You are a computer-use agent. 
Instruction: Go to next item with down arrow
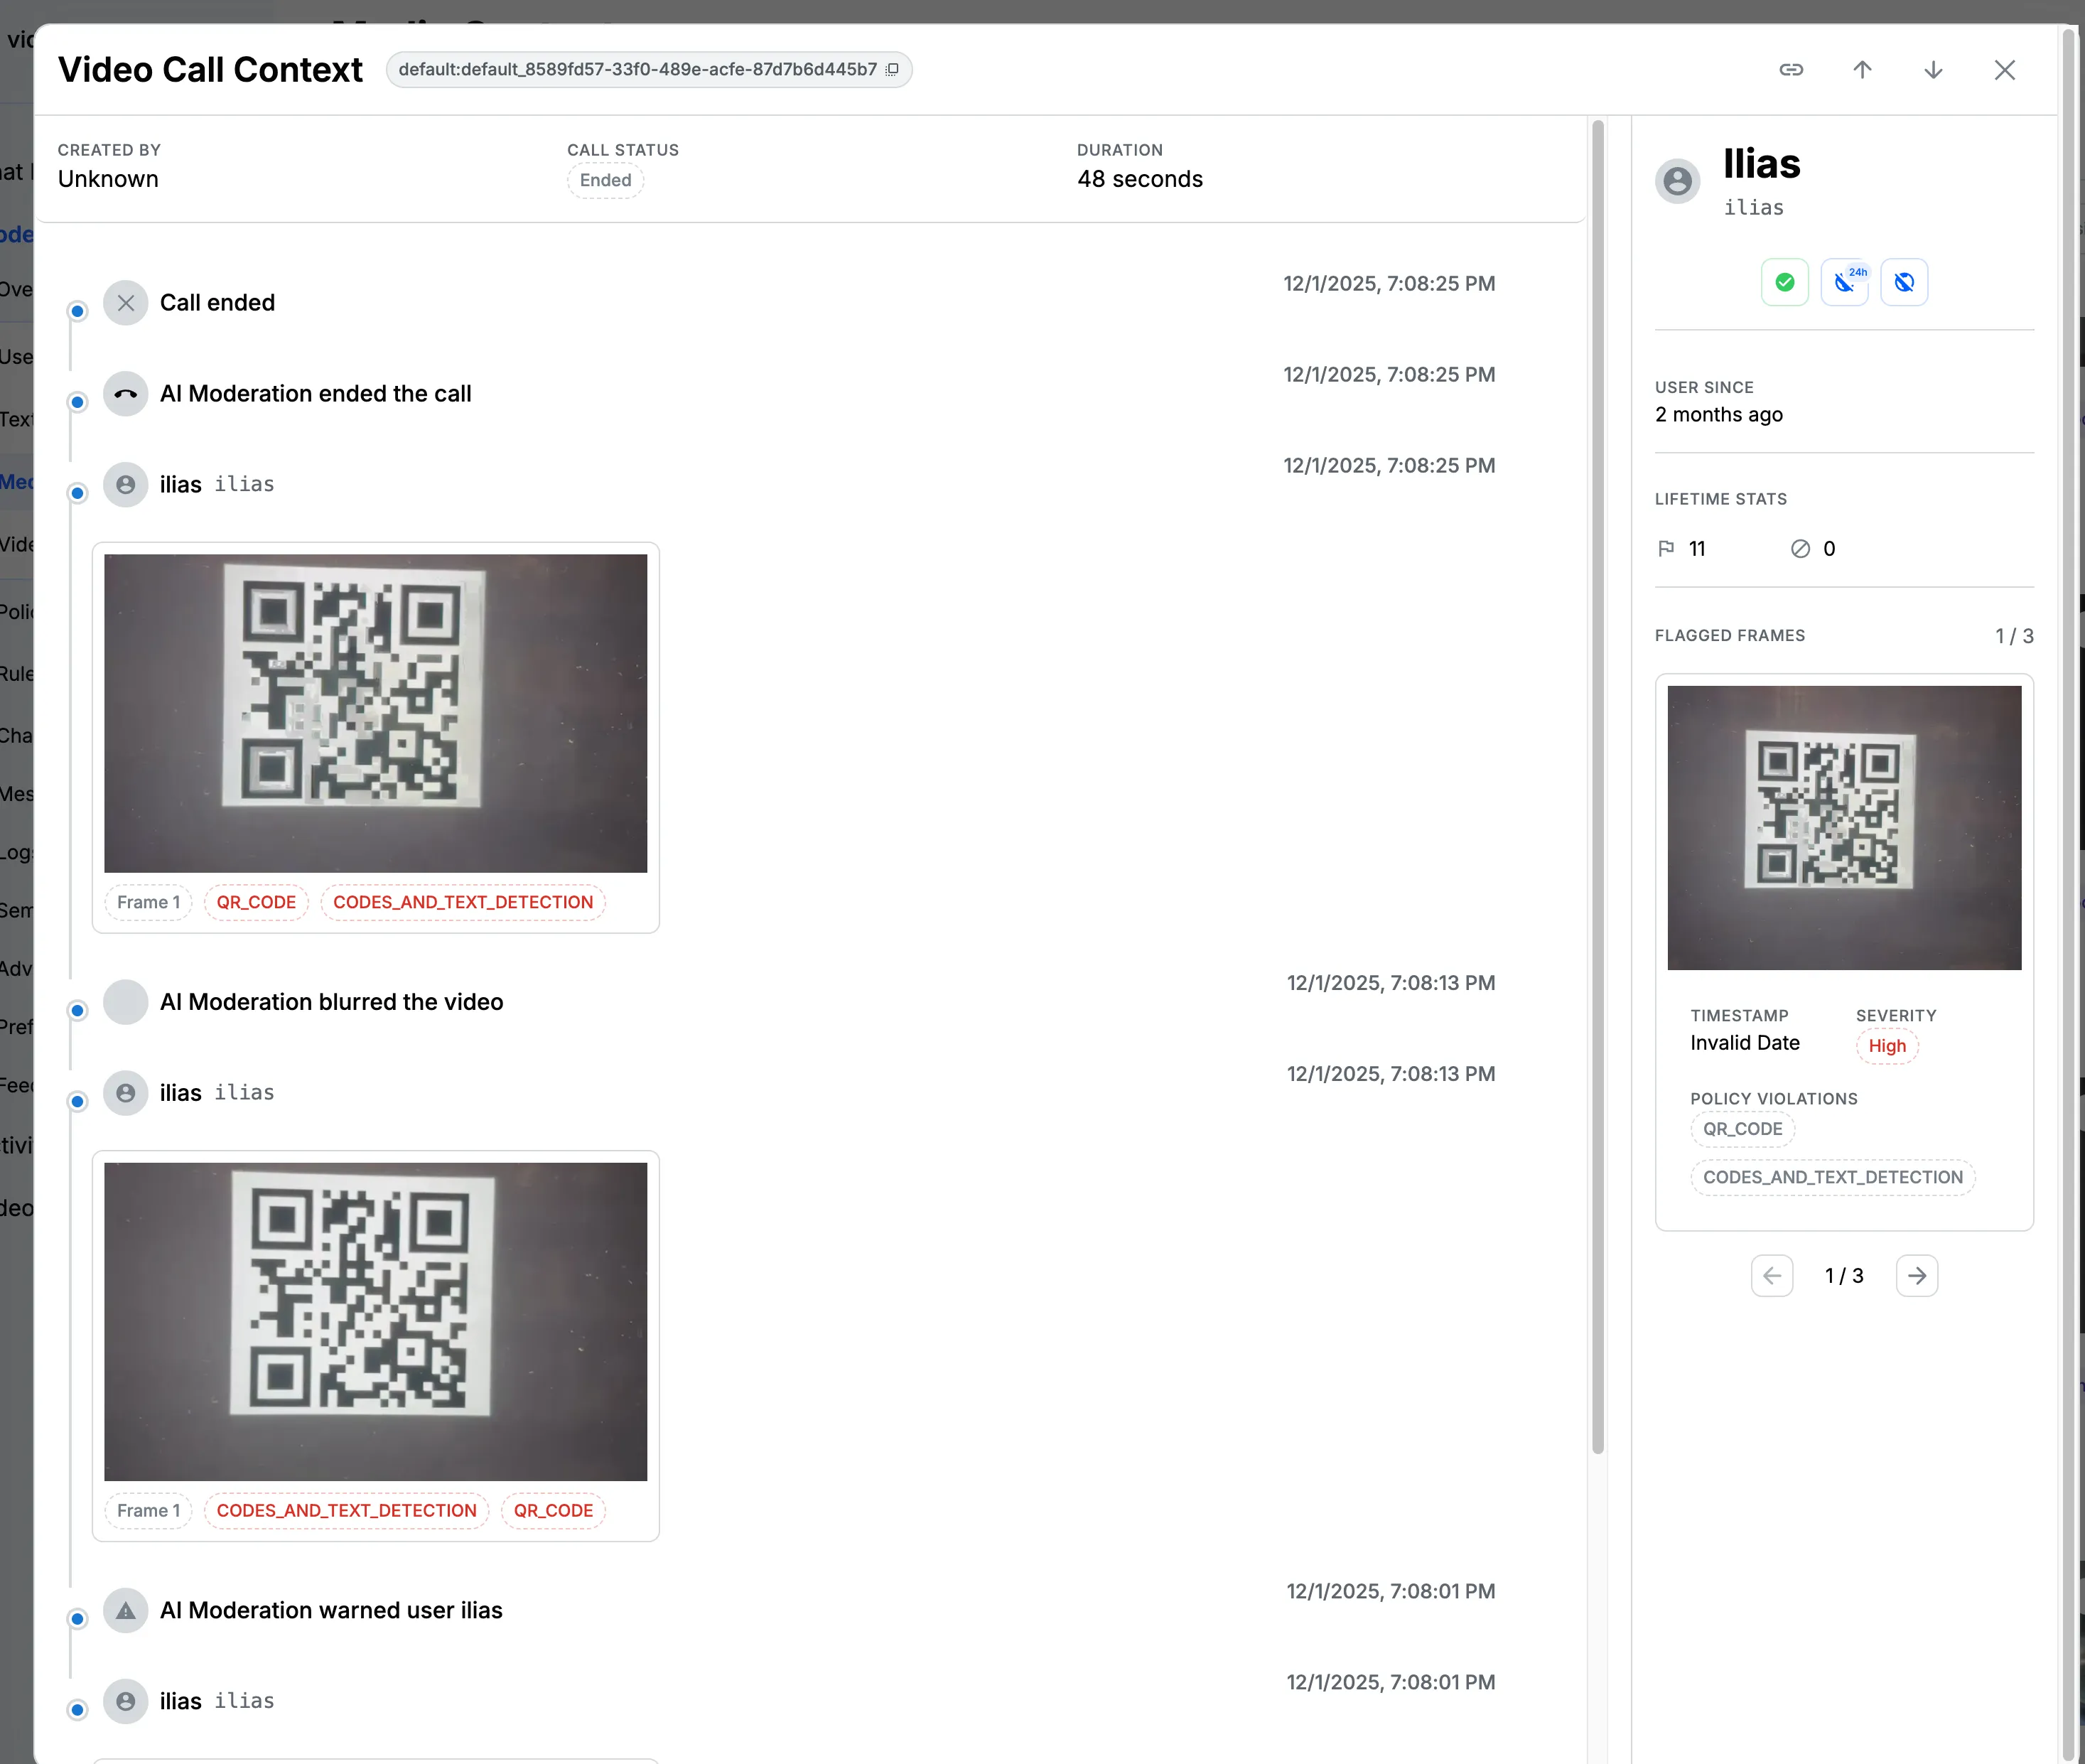pyautogui.click(x=1932, y=70)
